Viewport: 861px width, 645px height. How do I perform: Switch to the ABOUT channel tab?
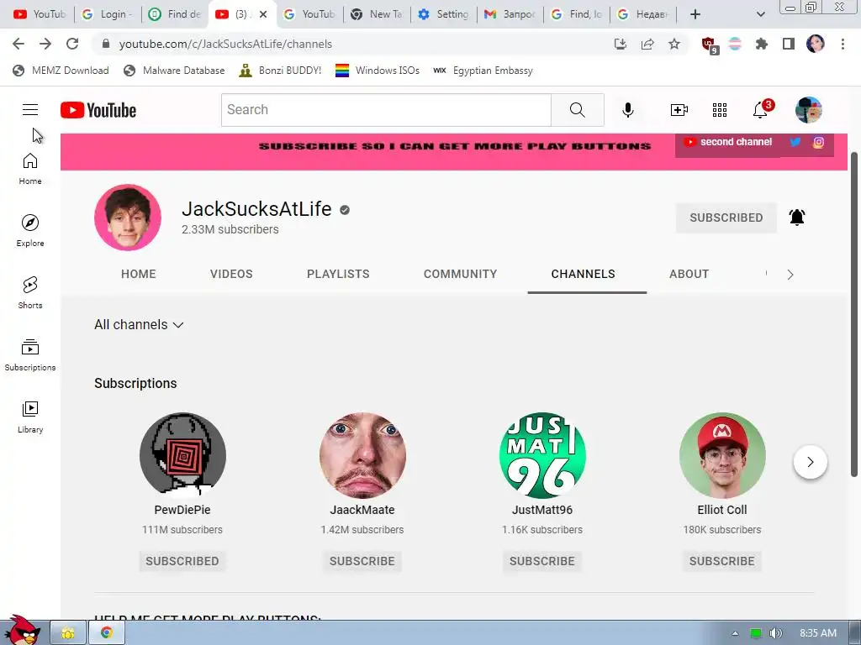pyautogui.click(x=689, y=274)
